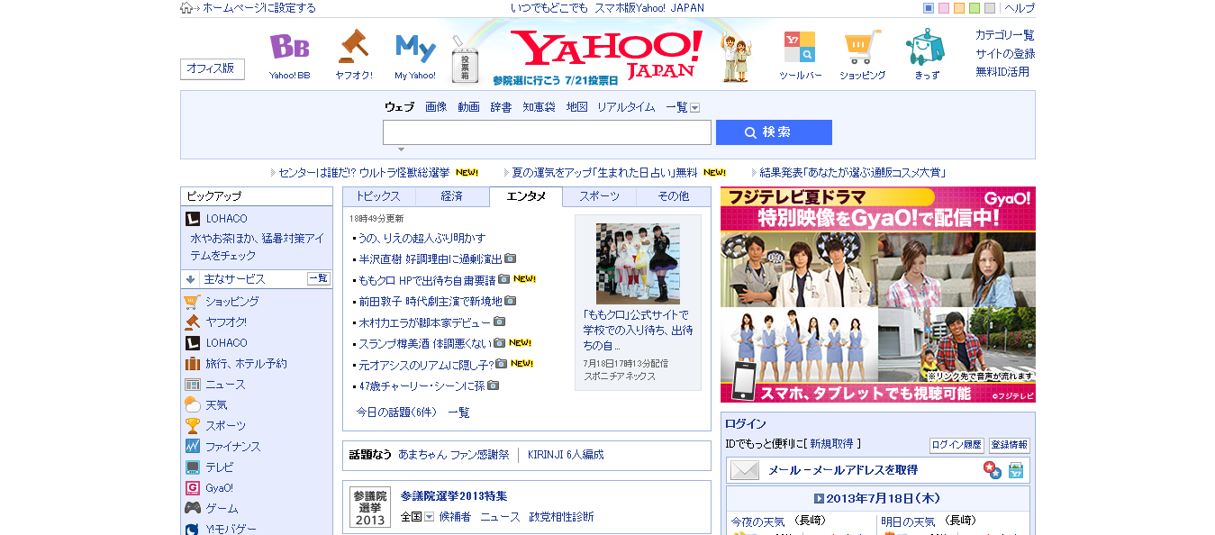
Task: Open ヤフオク! gavel icon in sidebar
Action: (x=192, y=322)
